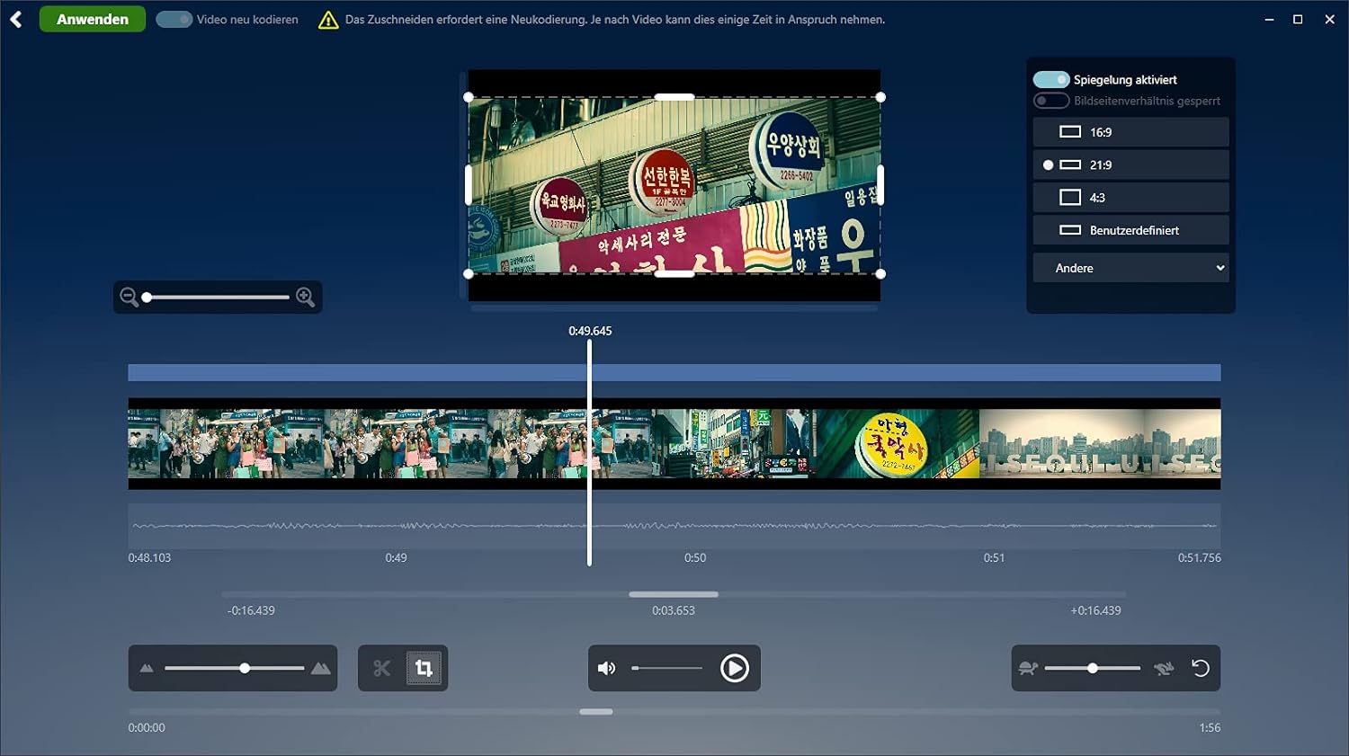Image resolution: width=1349 pixels, height=756 pixels.
Task: Click the volume slider track
Action: (x=666, y=668)
